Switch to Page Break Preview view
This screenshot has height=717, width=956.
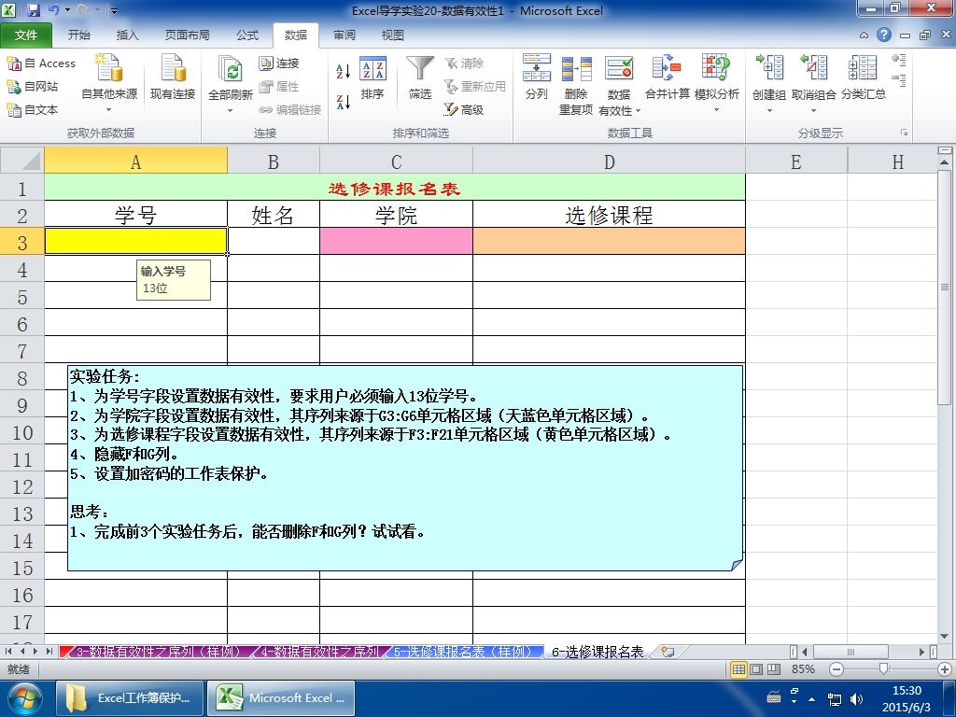(x=774, y=669)
